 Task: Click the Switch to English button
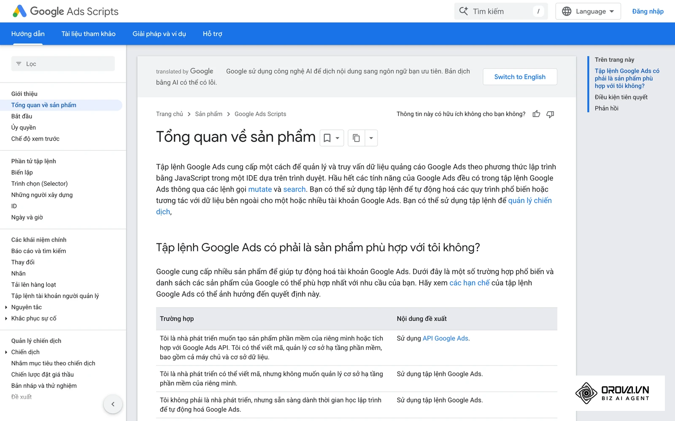click(520, 77)
